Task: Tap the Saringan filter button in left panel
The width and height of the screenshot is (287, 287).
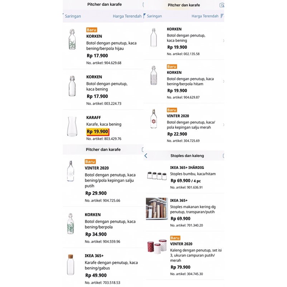Action: click(72, 16)
